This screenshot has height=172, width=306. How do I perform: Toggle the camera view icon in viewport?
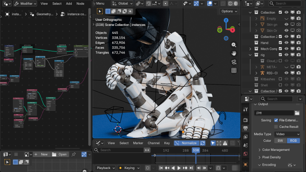[x=234, y=62]
